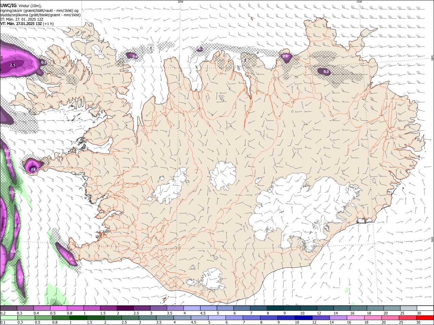The width and height of the screenshot is (434, 325).
Task: Click the pale gray swatch between 25 and 30
Action: 409,308
